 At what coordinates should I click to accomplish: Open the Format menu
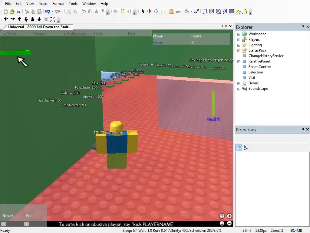click(58, 4)
